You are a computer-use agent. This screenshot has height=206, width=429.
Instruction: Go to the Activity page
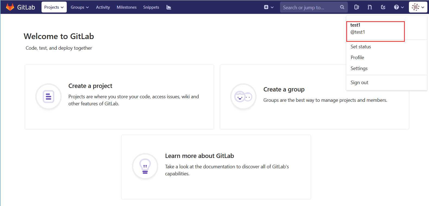click(103, 7)
